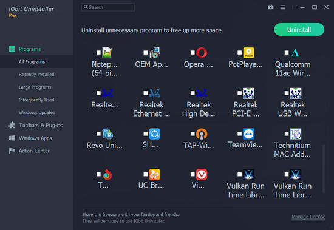This screenshot has height=230, width=334.
Task: Show Infrequently Used programs
Action: pos(36,100)
